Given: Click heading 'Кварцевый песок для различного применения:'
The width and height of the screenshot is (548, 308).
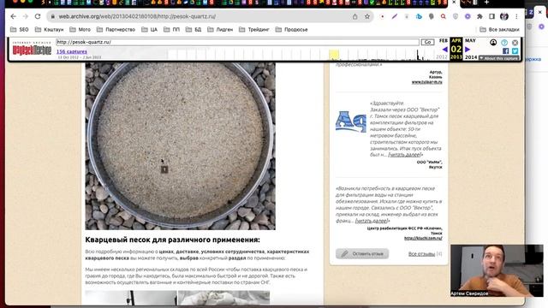Looking at the screenshot, I should [173, 240].
